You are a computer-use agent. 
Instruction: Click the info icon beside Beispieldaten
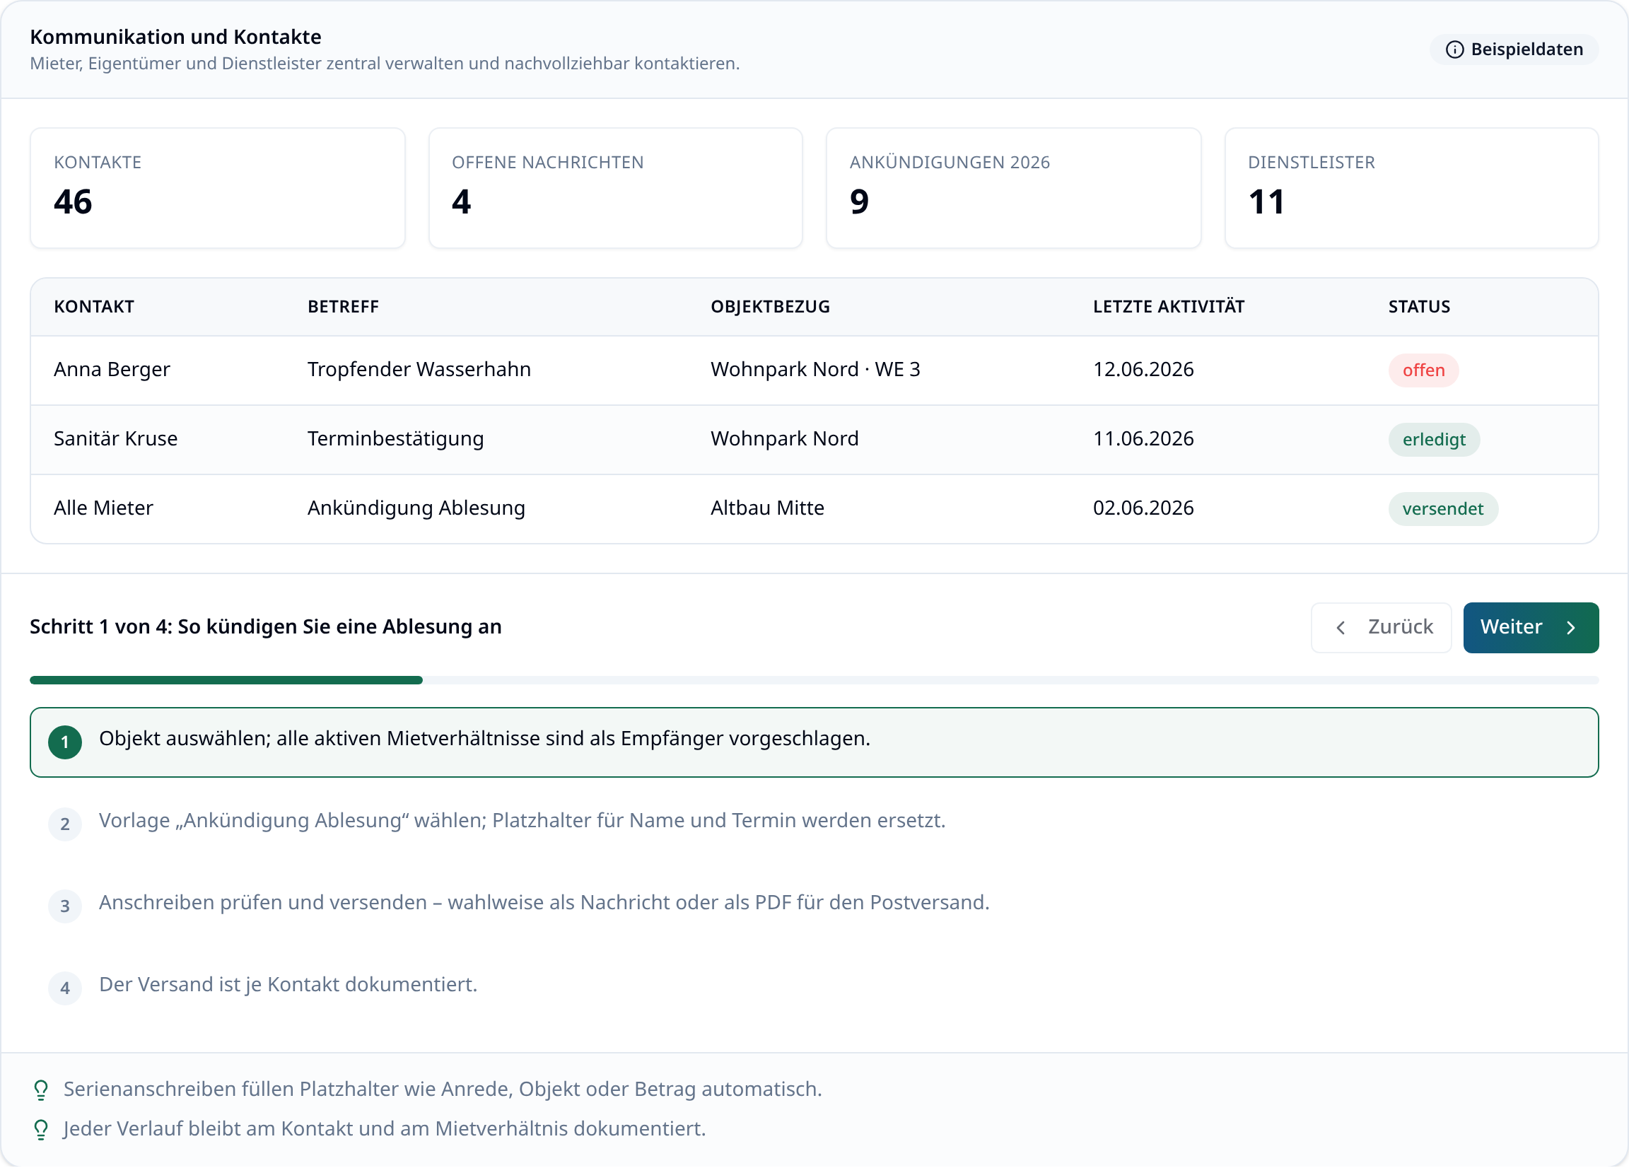(x=1454, y=49)
